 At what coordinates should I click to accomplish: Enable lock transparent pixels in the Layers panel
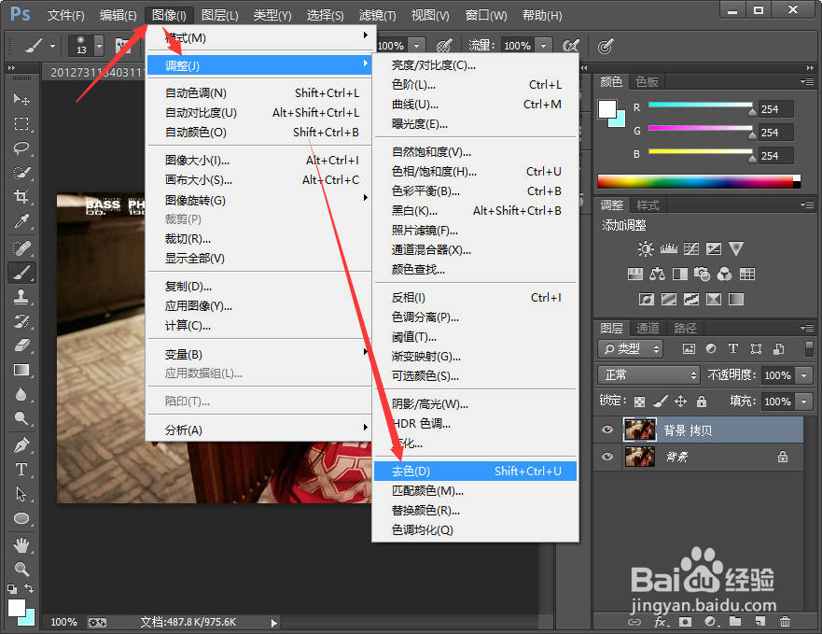639,402
